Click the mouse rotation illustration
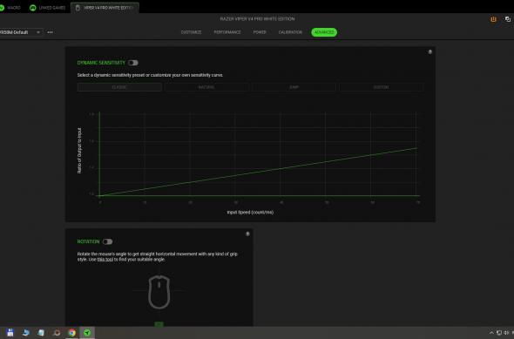Image resolution: width=514 pixels, height=339 pixels. point(159,292)
